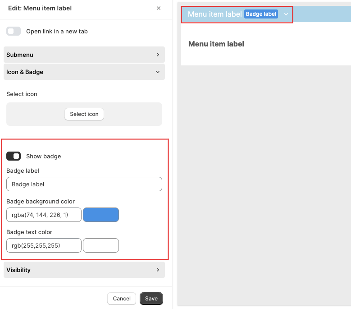Click the Edit: Menu item label title
The height and width of the screenshot is (309, 351).
(x=40, y=8)
